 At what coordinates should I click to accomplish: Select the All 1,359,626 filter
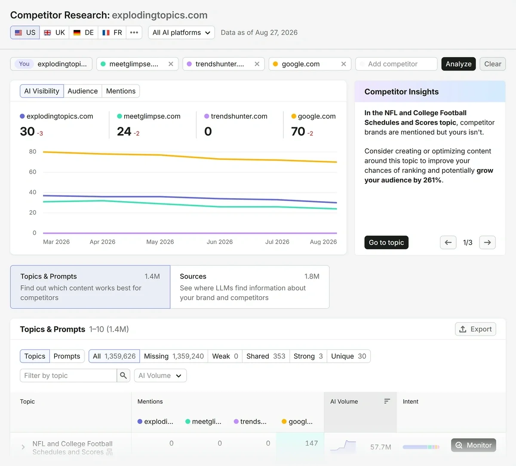[114, 356]
